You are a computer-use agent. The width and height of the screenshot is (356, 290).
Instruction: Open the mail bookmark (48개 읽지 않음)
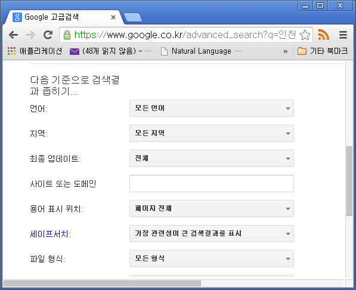click(110, 51)
